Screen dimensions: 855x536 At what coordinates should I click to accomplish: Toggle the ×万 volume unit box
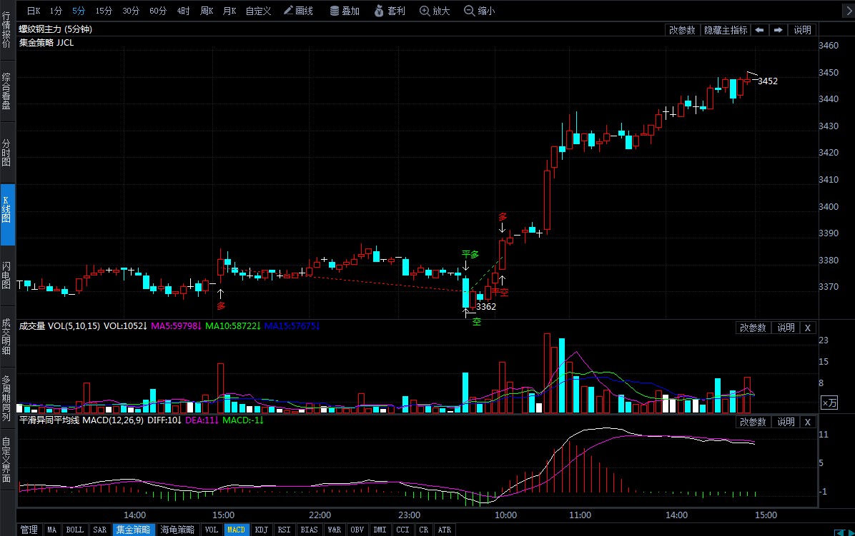[x=829, y=403]
